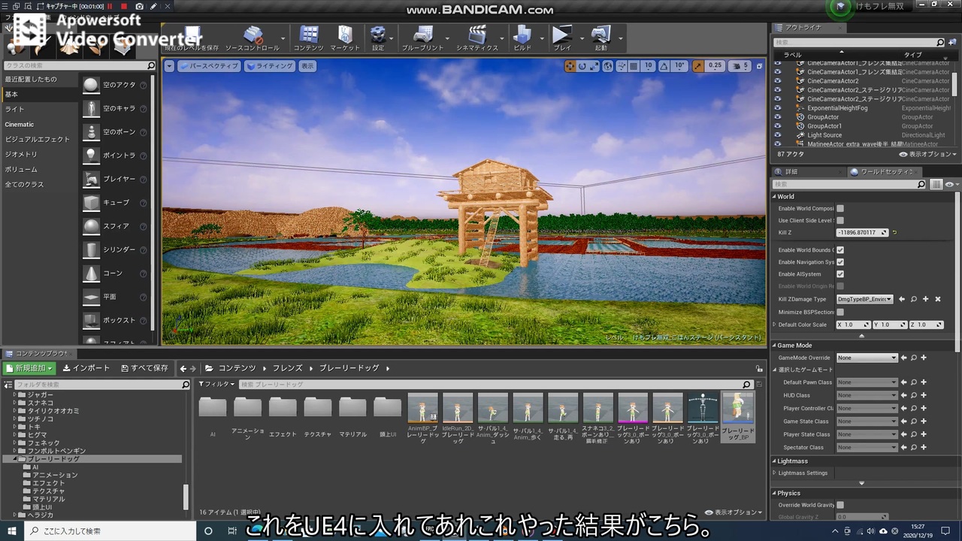Viewport: 962px width, 541px height.
Task: Click the 新規追加 green button
Action: click(29, 368)
